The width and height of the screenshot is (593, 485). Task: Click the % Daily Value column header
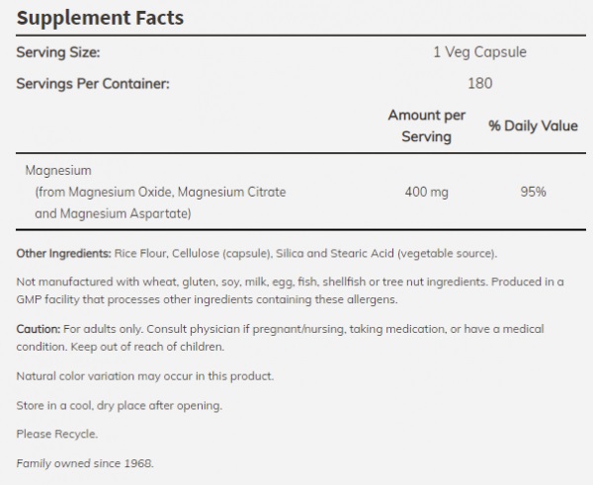pyautogui.click(x=533, y=126)
